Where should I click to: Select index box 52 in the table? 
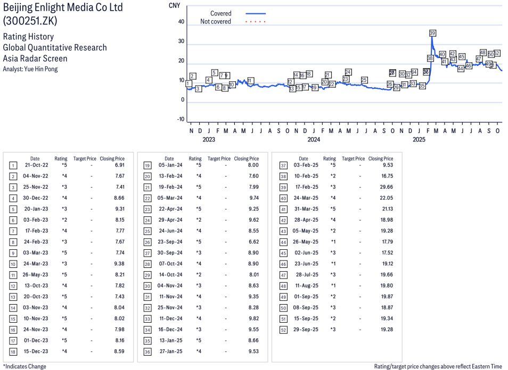[x=283, y=330]
